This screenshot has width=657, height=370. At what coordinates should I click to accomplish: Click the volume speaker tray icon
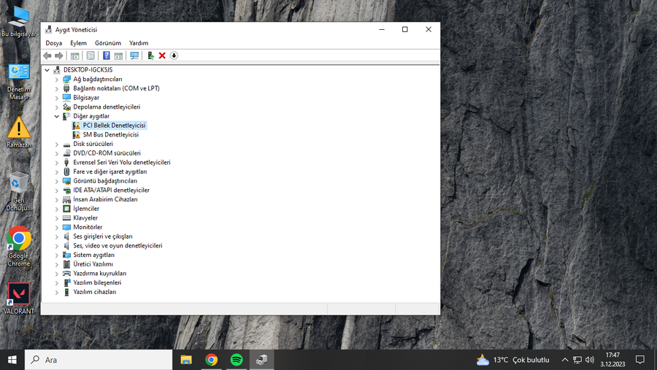tap(590, 360)
